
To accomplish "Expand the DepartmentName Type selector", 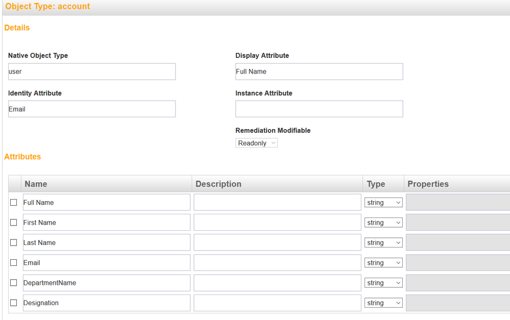I will 383,283.
